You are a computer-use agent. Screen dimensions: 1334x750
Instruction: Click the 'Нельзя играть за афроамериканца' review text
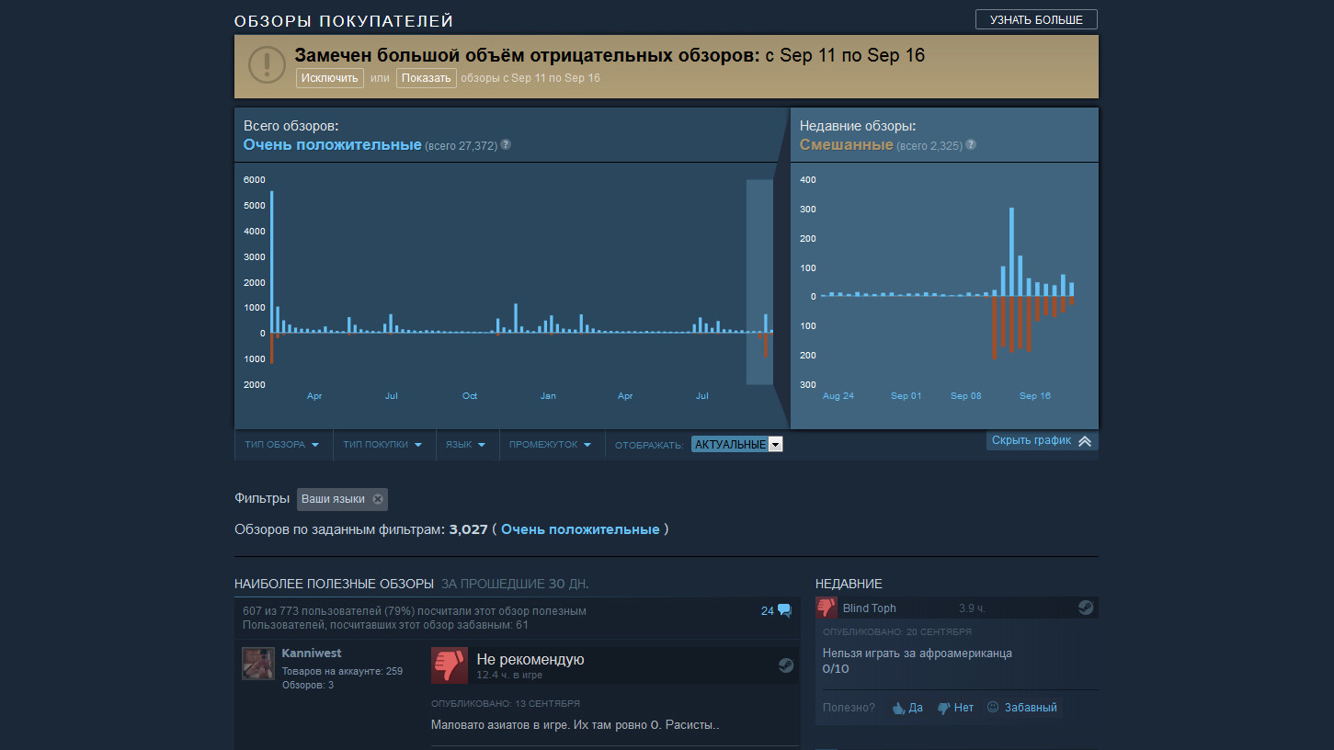[x=918, y=653]
